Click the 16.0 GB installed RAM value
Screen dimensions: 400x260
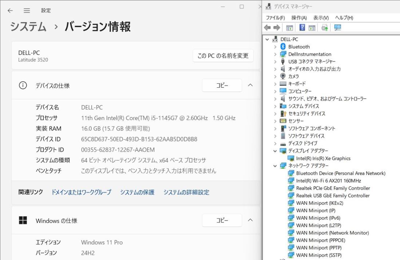click(x=116, y=128)
